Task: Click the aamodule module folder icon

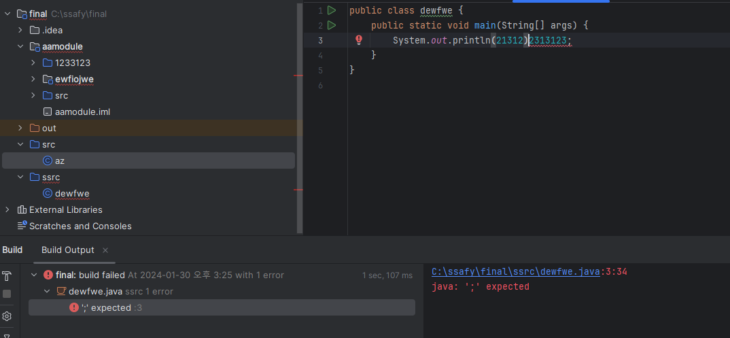Action: coord(35,46)
